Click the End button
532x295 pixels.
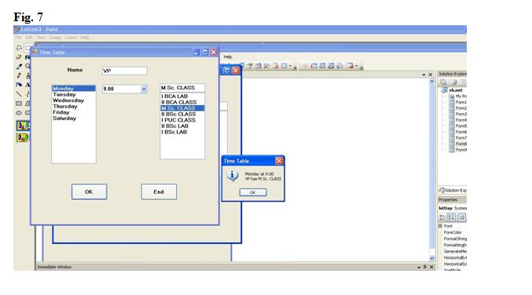tap(159, 191)
